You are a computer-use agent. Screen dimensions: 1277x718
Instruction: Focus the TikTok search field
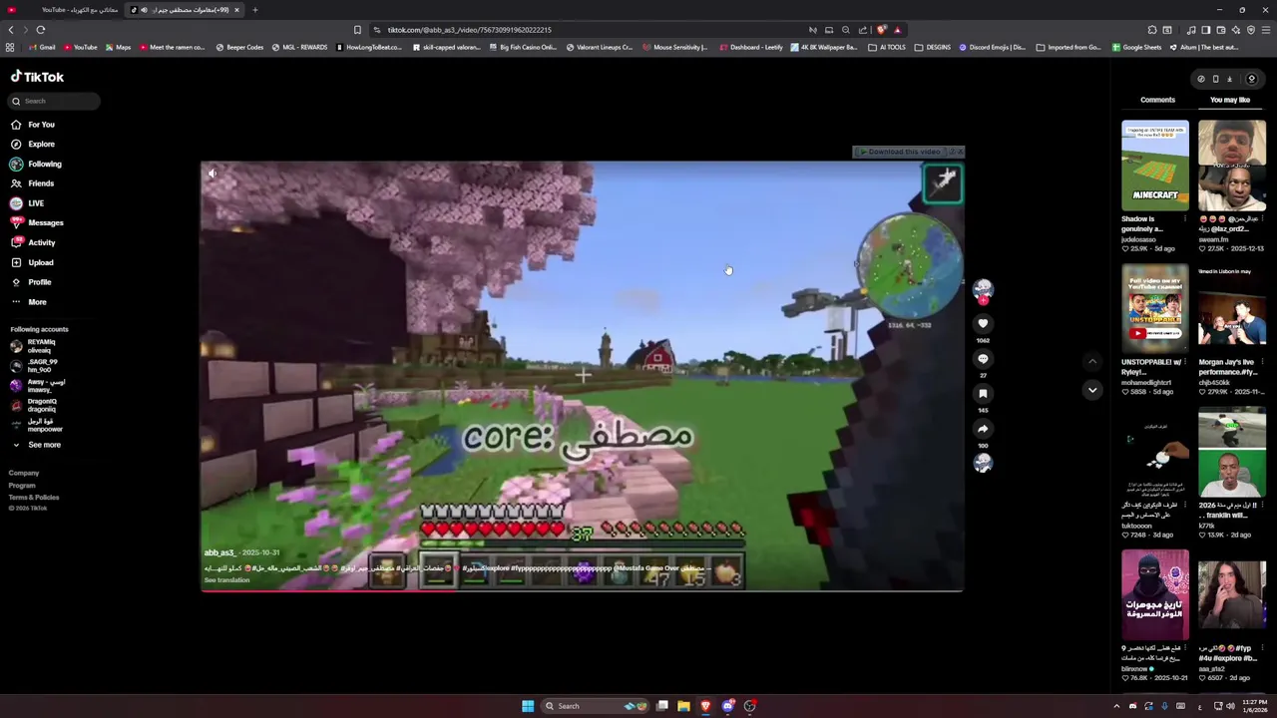point(55,101)
